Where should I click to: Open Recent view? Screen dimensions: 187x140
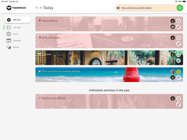pyautogui.click(x=16, y=47)
